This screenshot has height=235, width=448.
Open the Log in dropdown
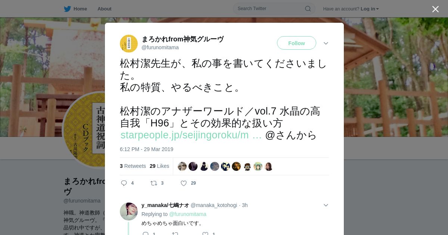click(x=370, y=9)
